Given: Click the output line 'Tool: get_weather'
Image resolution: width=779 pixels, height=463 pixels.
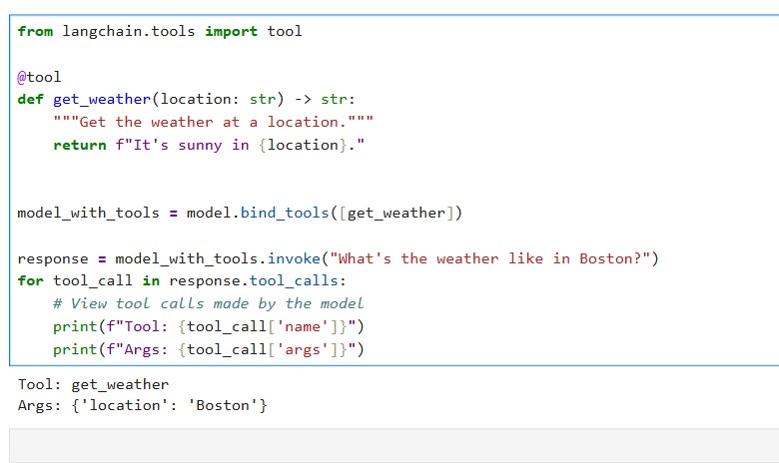Looking at the screenshot, I should (94, 384).
